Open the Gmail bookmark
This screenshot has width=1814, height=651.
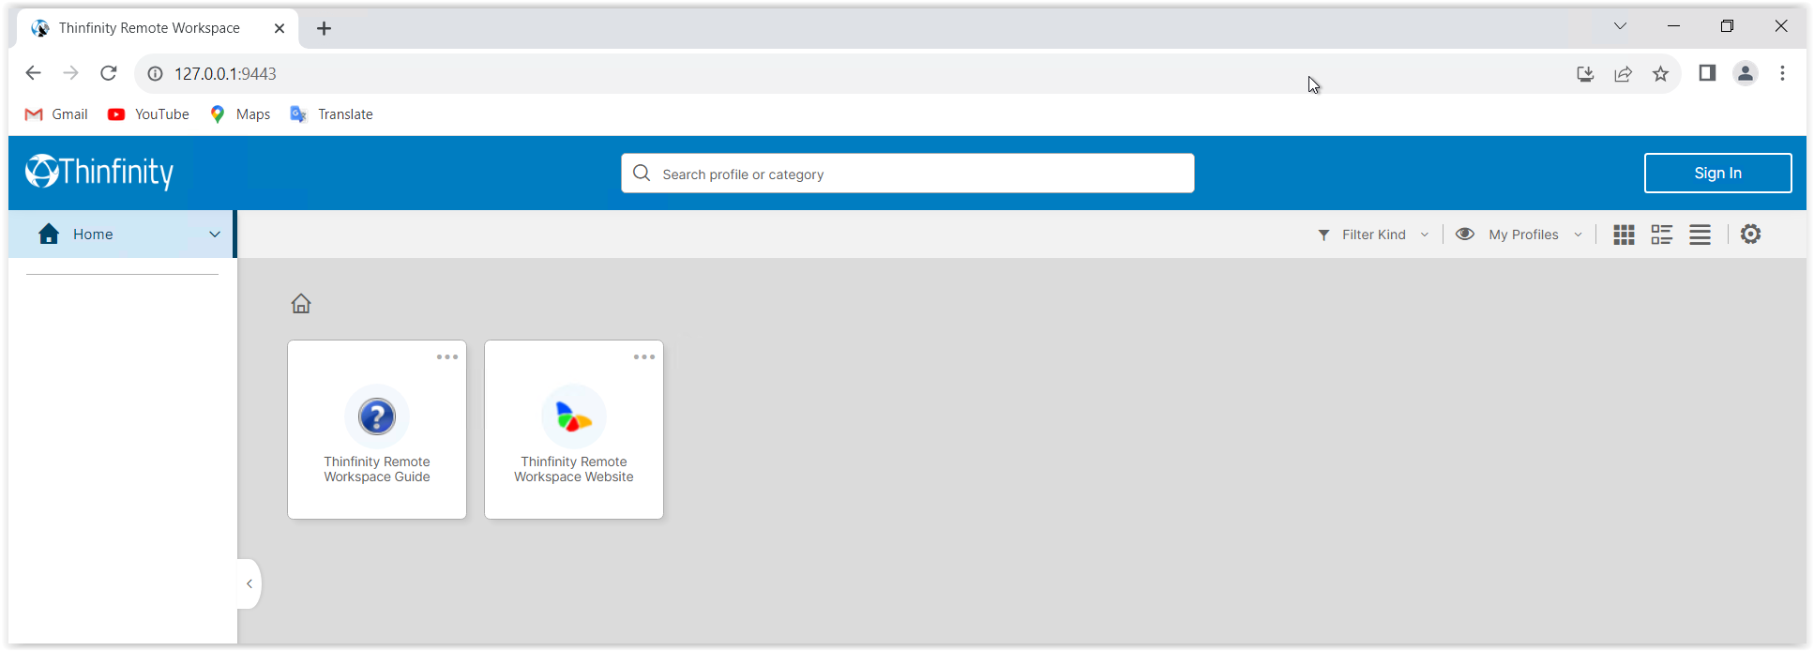tap(56, 114)
